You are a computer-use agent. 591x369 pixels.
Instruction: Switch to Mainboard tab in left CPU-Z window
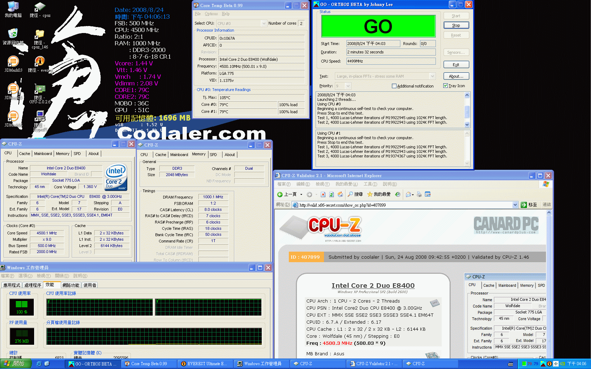click(43, 154)
